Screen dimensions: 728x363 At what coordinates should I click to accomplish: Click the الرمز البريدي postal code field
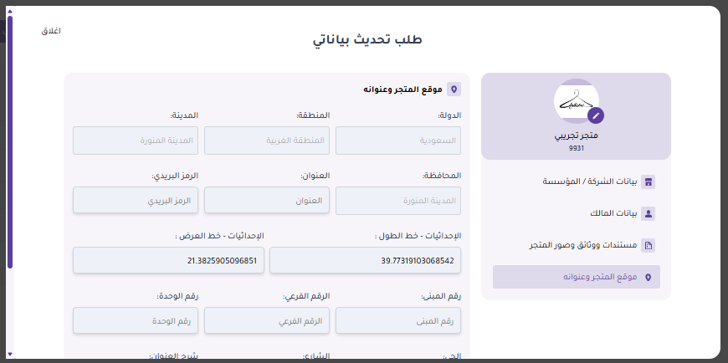(x=136, y=201)
